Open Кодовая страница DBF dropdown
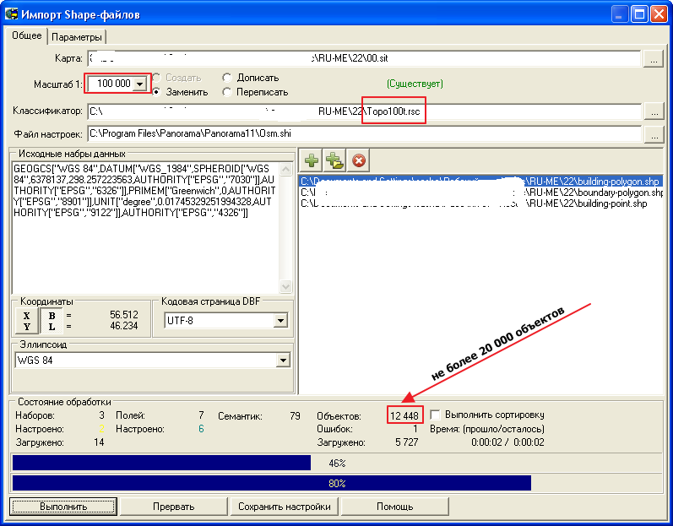 (280, 321)
